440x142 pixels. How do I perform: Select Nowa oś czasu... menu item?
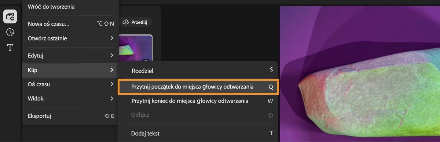[71, 24]
